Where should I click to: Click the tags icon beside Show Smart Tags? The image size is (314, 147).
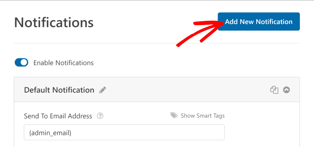click(174, 116)
